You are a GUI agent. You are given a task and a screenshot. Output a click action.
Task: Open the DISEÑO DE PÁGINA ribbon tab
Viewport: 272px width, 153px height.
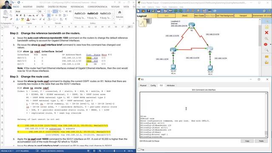57,7
